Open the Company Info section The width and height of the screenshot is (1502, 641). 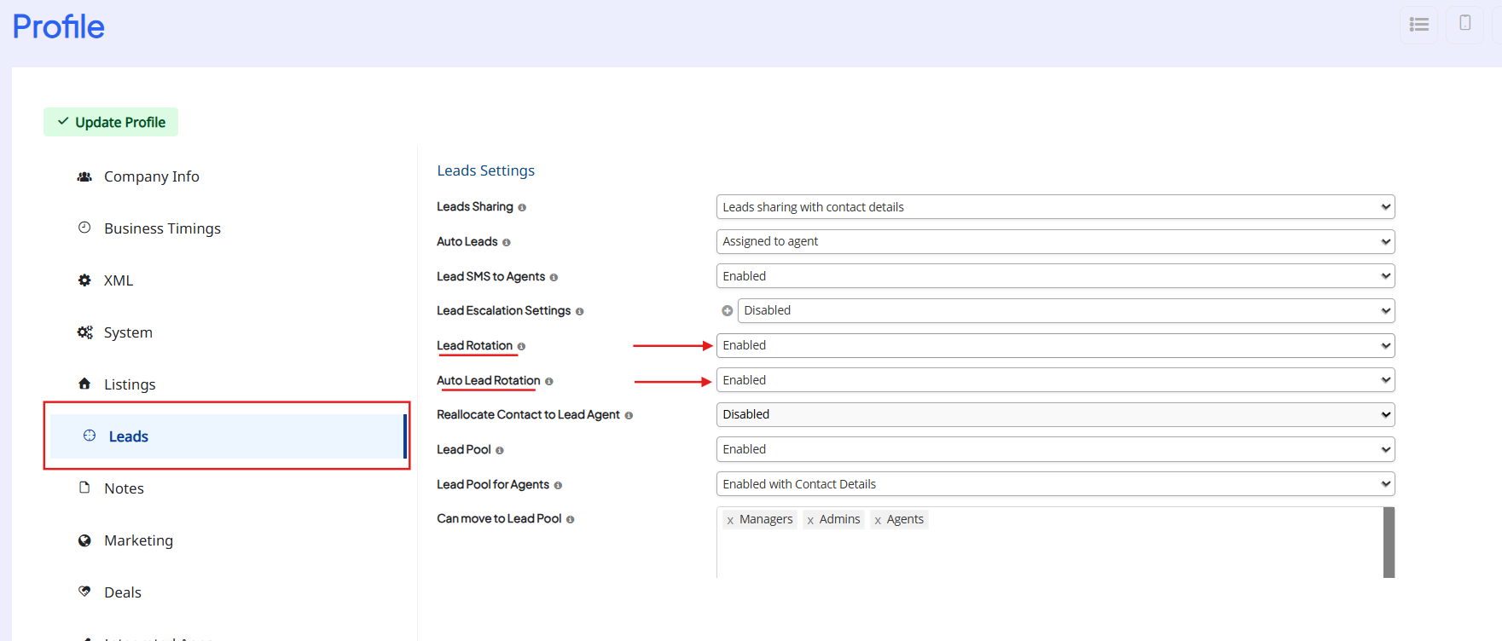[x=151, y=176]
